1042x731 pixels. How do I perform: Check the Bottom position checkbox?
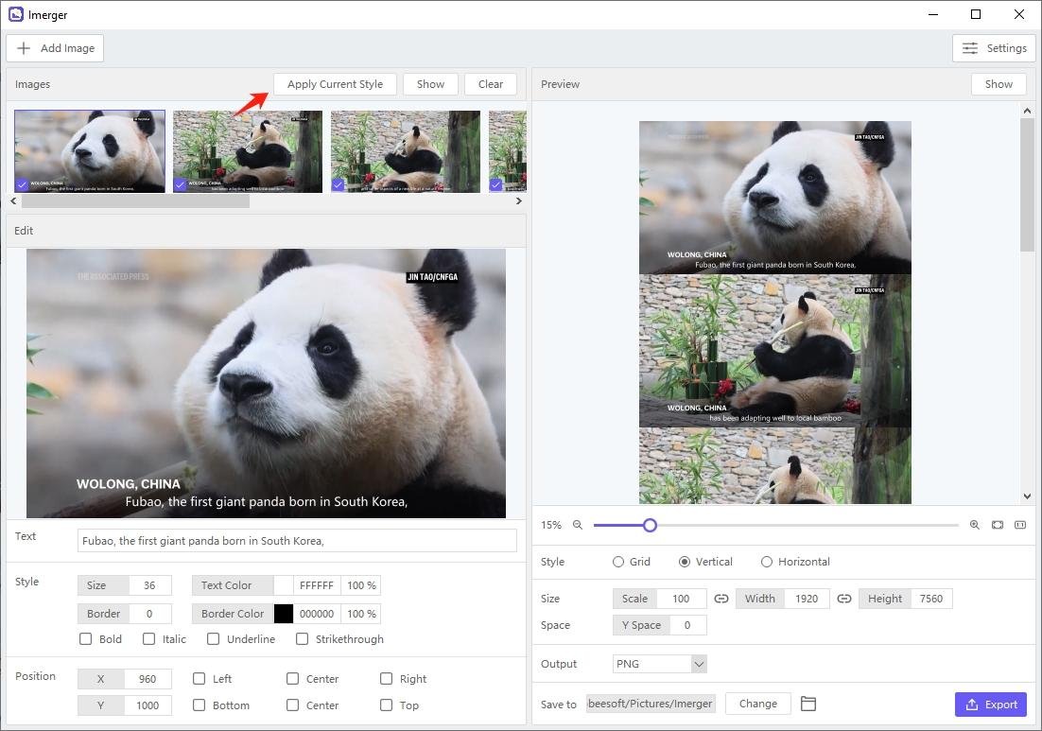[199, 705]
